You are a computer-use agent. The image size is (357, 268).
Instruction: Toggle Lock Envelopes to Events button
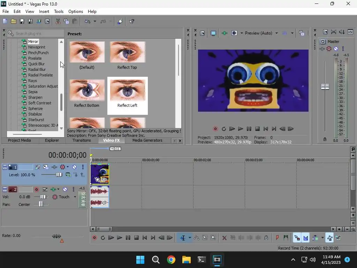tap(330, 238)
